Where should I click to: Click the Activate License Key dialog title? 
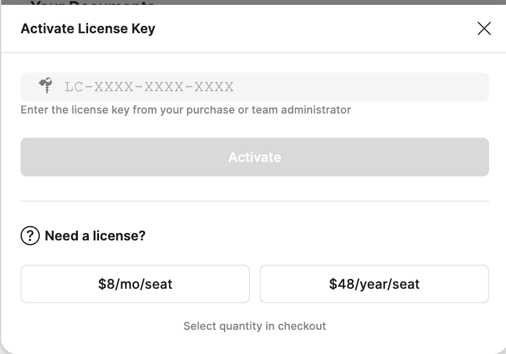click(x=88, y=28)
